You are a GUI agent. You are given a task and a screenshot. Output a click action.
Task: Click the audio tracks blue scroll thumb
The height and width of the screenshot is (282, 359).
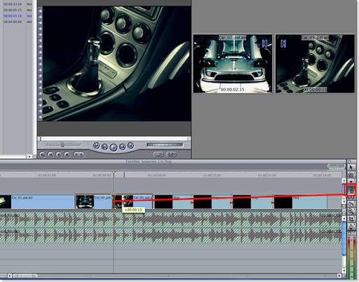344,238
